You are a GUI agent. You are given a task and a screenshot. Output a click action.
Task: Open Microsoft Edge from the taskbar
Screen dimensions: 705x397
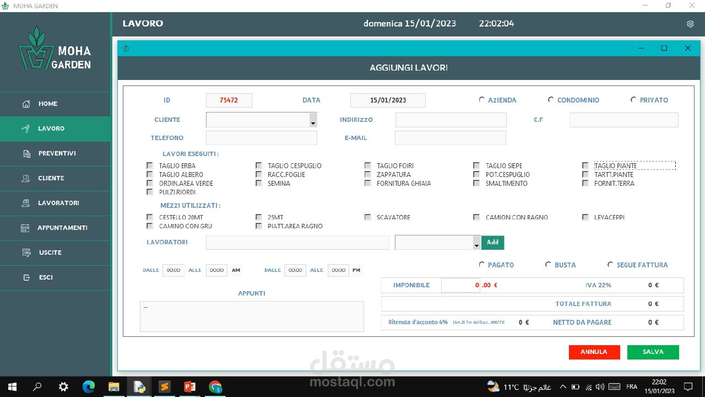click(89, 387)
